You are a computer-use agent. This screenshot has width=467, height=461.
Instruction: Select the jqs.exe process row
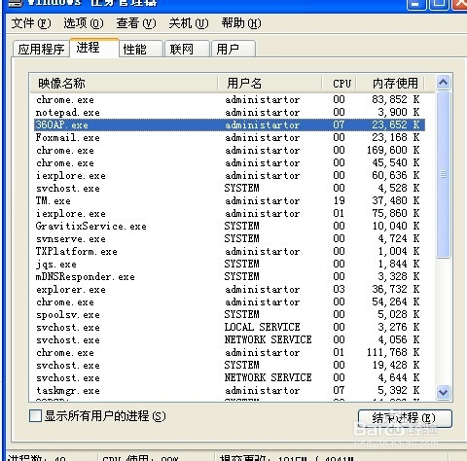pyautogui.click(x=230, y=264)
